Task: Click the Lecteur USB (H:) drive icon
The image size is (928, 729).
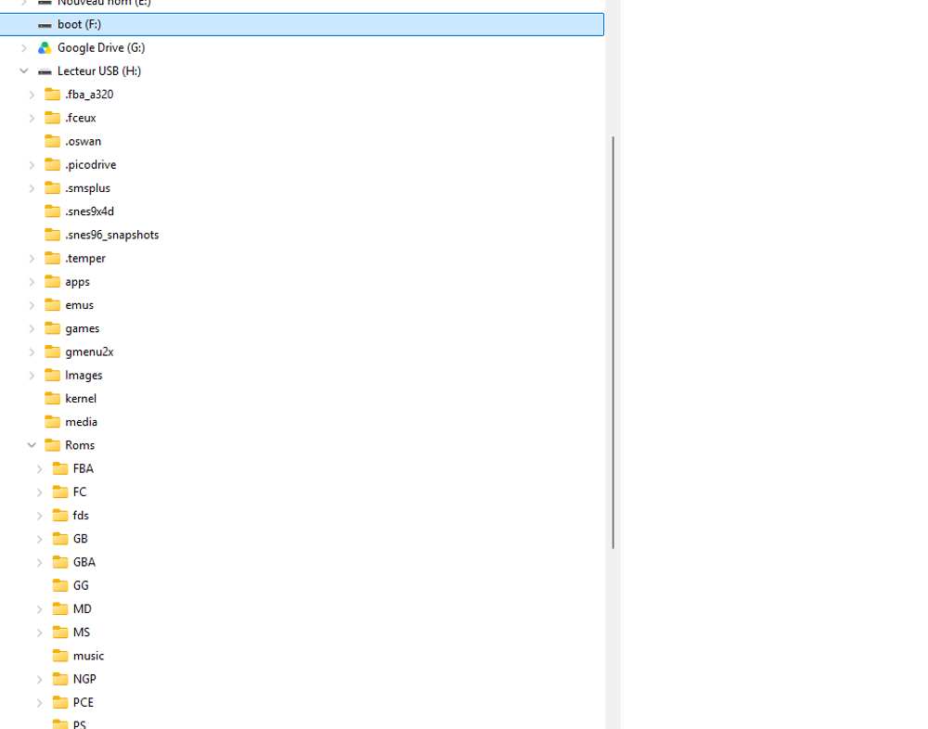Action: coord(45,71)
